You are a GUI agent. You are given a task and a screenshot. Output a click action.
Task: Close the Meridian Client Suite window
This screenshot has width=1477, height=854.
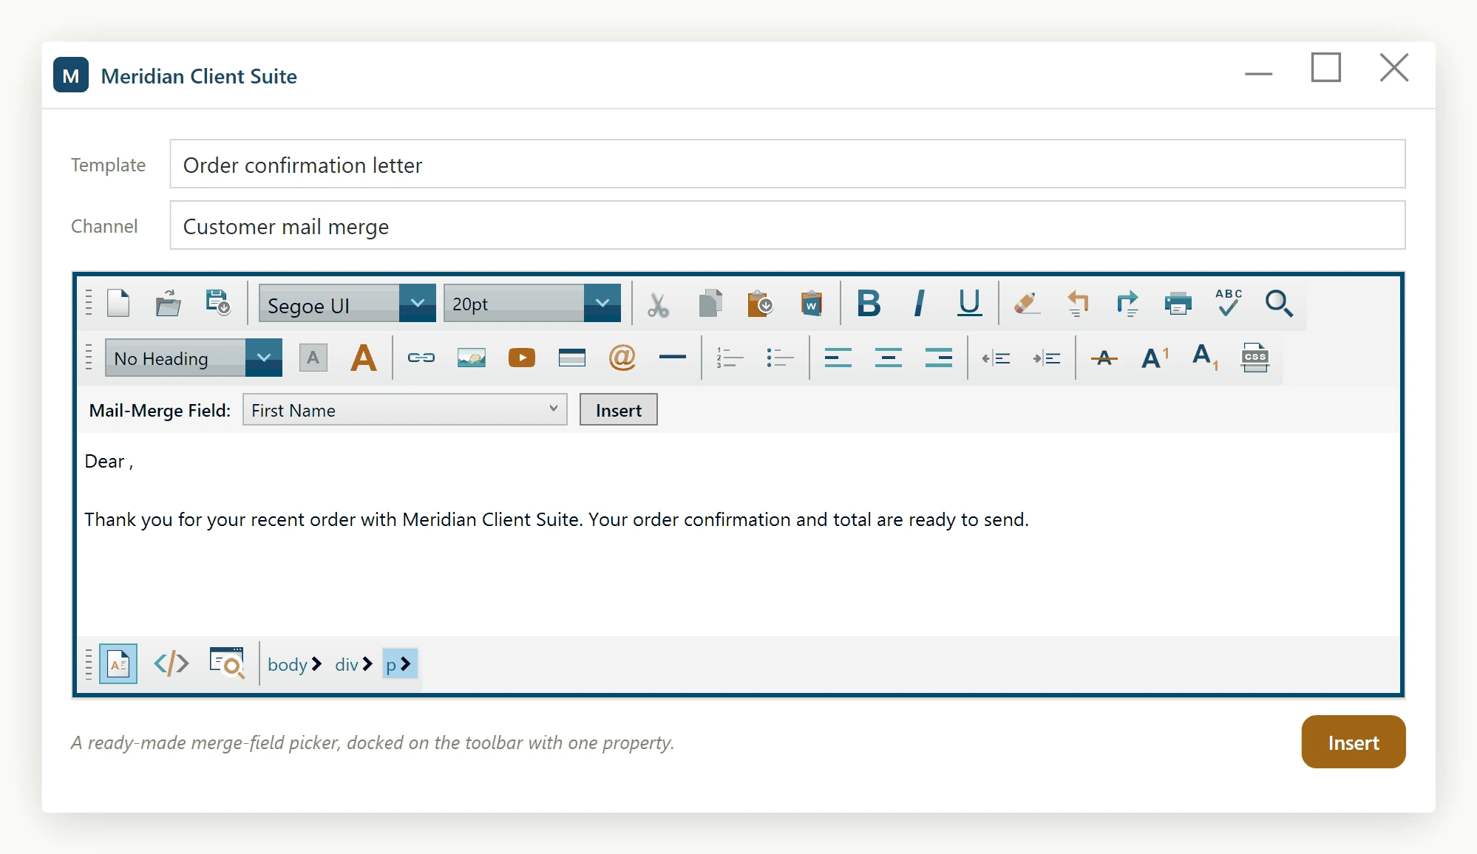coord(1393,67)
